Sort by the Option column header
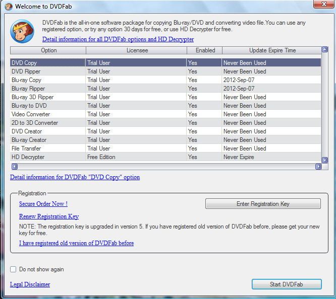 pyautogui.click(x=48, y=50)
